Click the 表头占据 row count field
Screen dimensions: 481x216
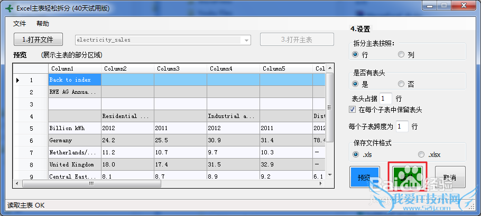[x=386, y=99]
